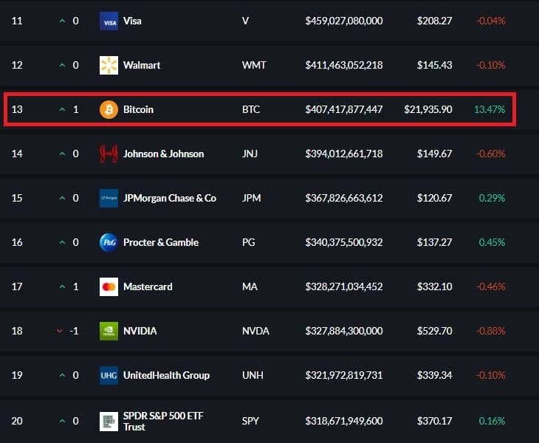Screen dimensions: 539x443
Task: Click SPY's 0.16% daily change
Action: 492,422
